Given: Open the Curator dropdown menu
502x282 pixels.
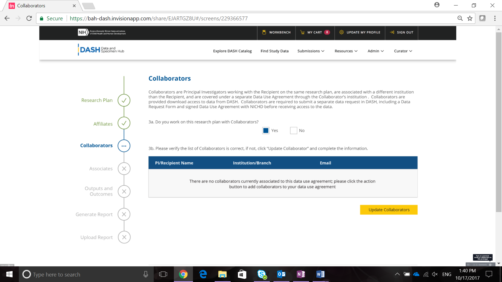Looking at the screenshot, I should (403, 51).
